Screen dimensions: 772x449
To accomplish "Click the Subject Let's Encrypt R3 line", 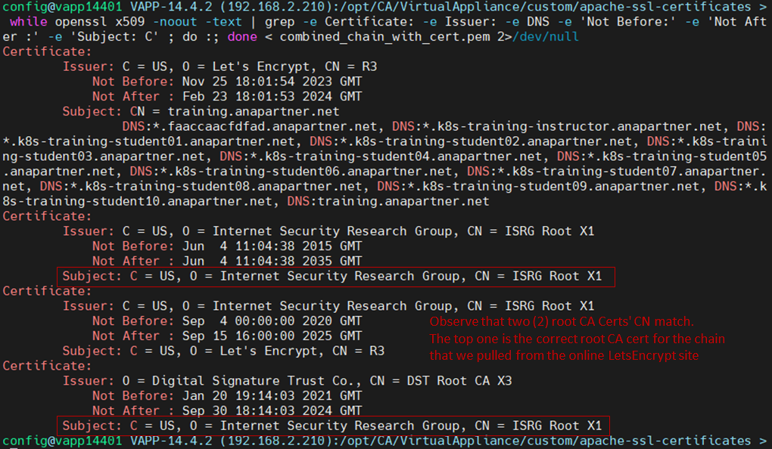I will pyautogui.click(x=223, y=351).
